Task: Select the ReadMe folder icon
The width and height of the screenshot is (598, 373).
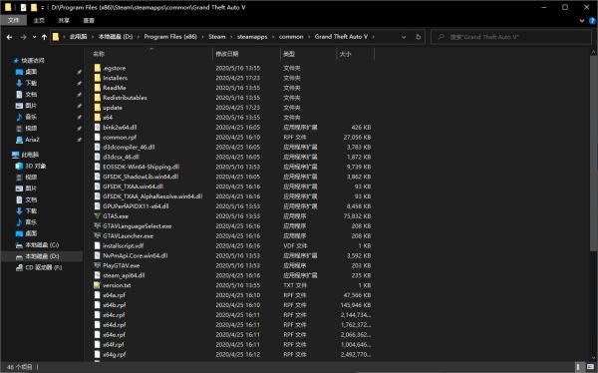Action: click(x=98, y=88)
